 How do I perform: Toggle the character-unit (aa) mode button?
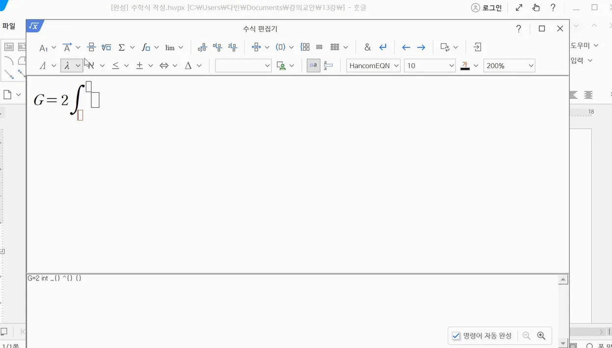pyautogui.click(x=314, y=65)
